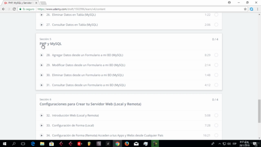261x147 pixels.
Task: Mark lecture 30 as completed
Action: 216,75
